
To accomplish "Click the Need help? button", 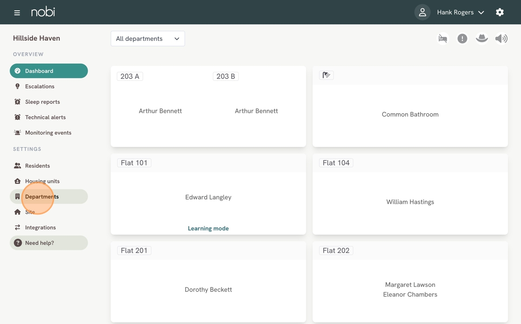I will pos(49,243).
